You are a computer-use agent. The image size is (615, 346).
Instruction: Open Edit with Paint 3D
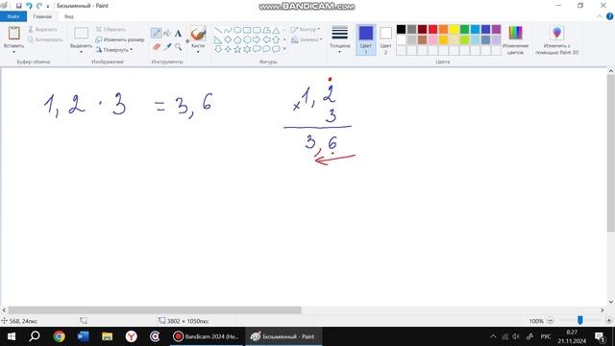click(557, 39)
